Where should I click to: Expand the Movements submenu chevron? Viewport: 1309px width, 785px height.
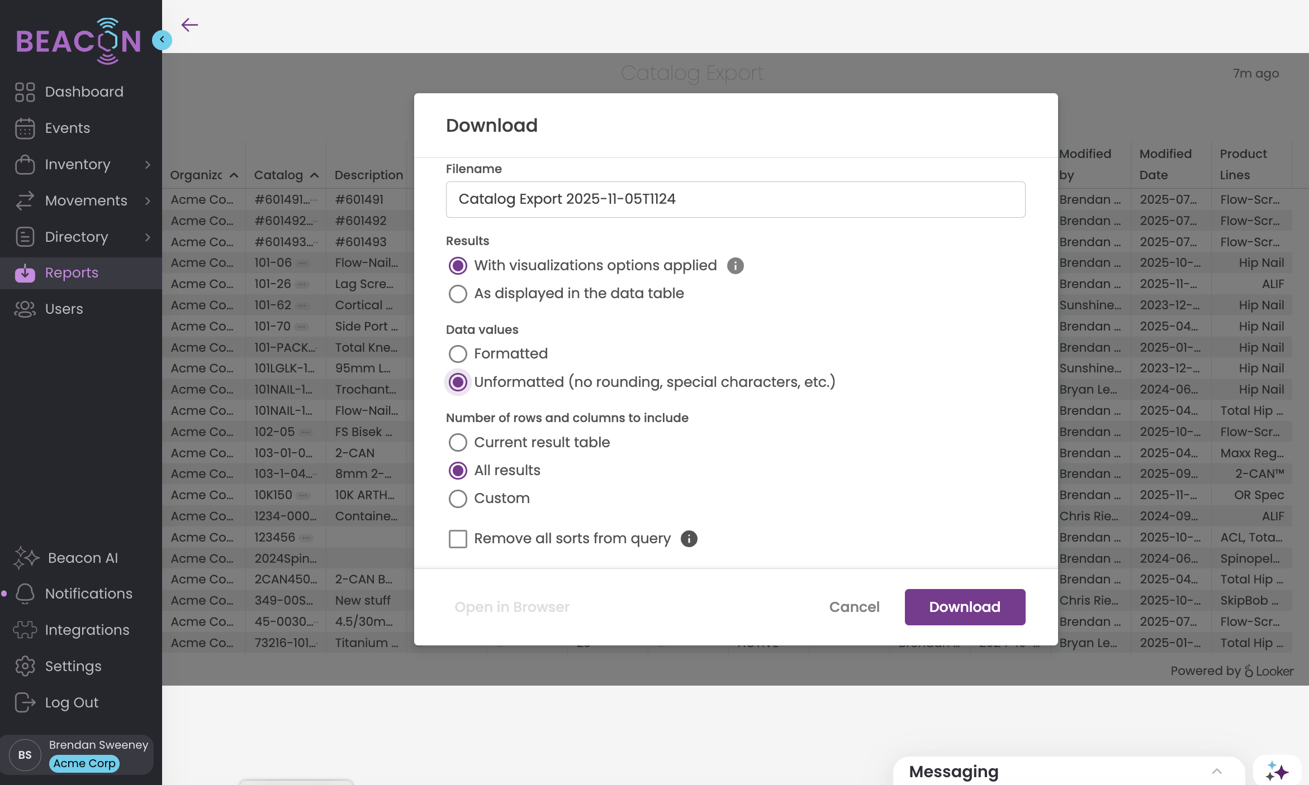[148, 200]
